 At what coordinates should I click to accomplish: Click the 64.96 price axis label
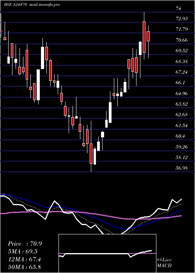point(182,94)
